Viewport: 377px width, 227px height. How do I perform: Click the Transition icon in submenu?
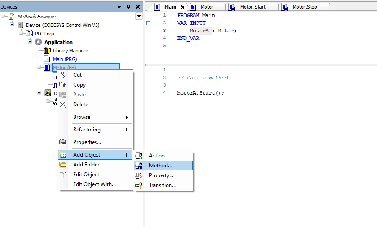click(x=139, y=185)
